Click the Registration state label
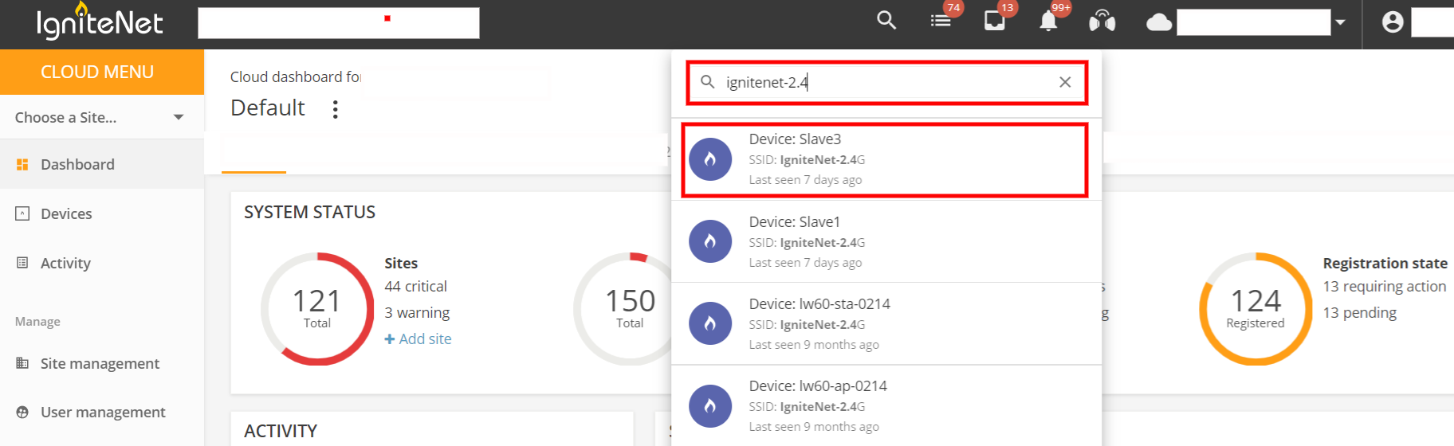Image resolution: width=1454 pixels, height=446 pixels. pyautogui.click(x=1385, y=263)
